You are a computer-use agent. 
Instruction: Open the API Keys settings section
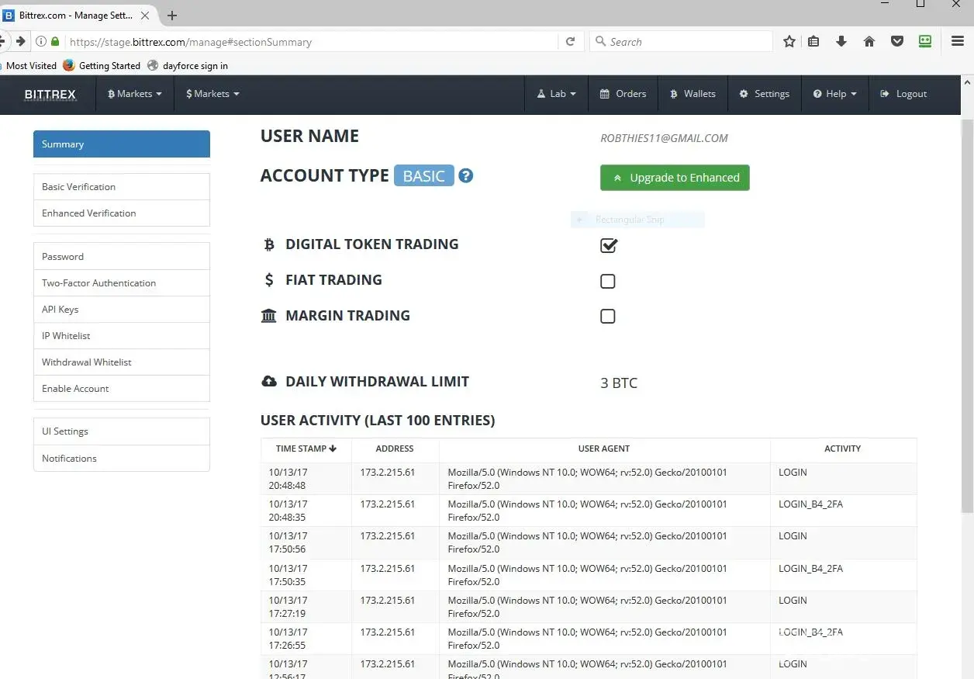(x=60, y=310)
